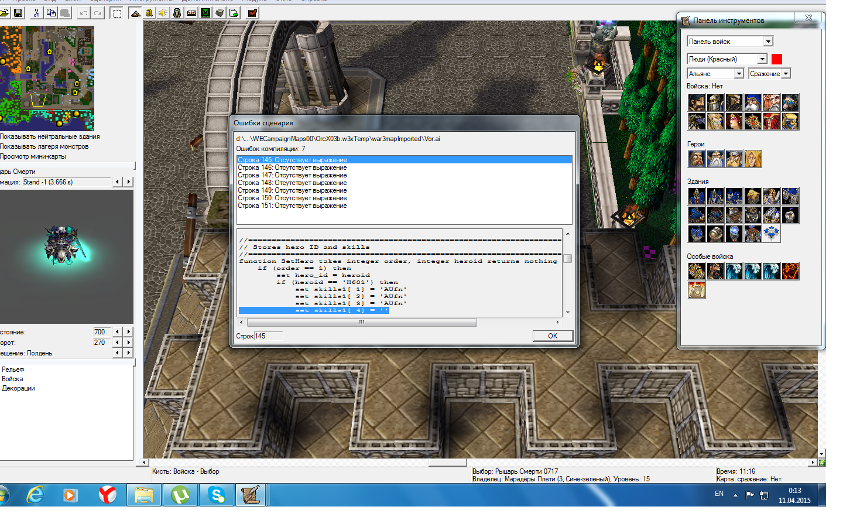The image size is (843, 527).
Task: Select the Blood Mage hero icon
Action: click(753, 159)
